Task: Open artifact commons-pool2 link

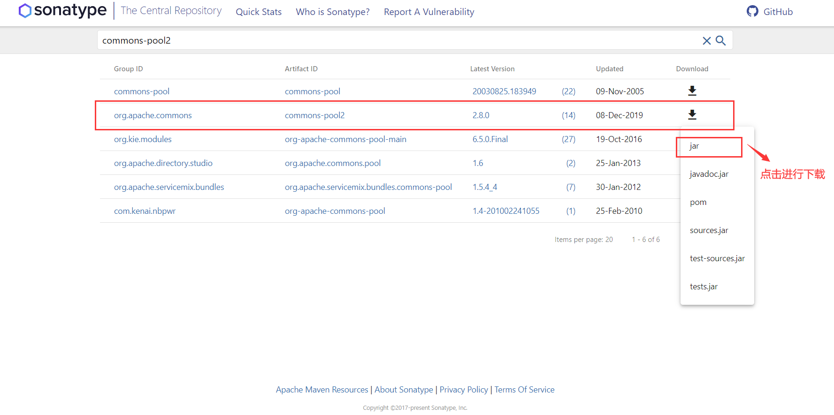Action: click(x=315, y=115)
